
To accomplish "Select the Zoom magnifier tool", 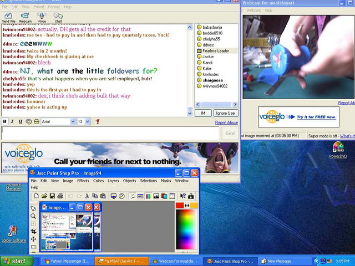I will tap(33, 216).
